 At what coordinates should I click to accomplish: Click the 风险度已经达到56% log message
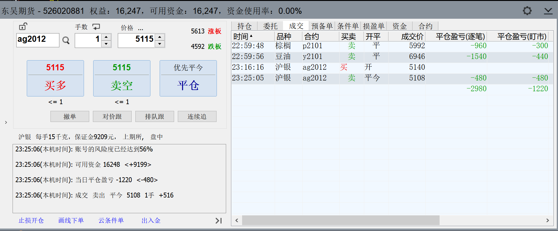pyautogui.click(x=84, y=149)
